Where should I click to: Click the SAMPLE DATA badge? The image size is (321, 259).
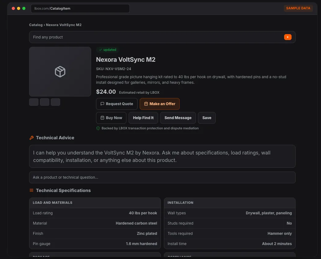pos(298,8)
